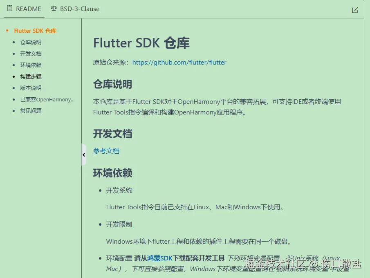
Task: Jump to 仓库说明 in the outline
Action: click(x=31, y=42)
